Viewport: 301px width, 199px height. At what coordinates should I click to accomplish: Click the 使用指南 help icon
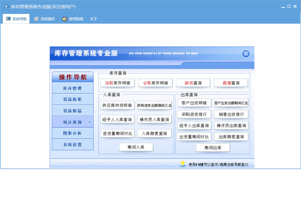pyautogui.click(x=65, y=19)
